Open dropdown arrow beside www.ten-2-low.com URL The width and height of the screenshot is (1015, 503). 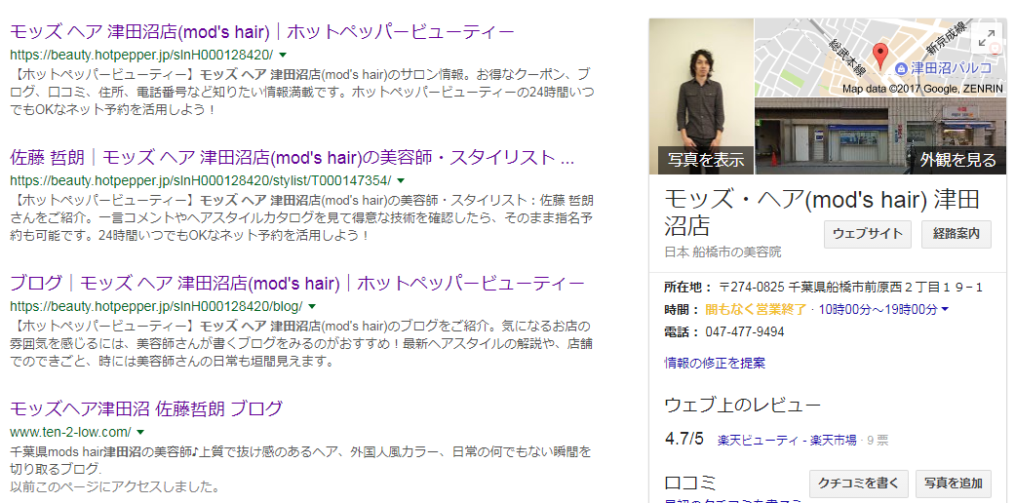(140, 432)
